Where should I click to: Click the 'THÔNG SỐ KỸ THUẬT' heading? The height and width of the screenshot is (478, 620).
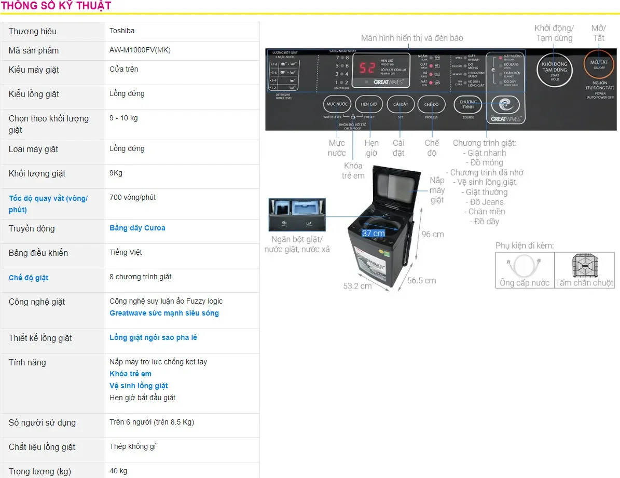click(56, 6)
